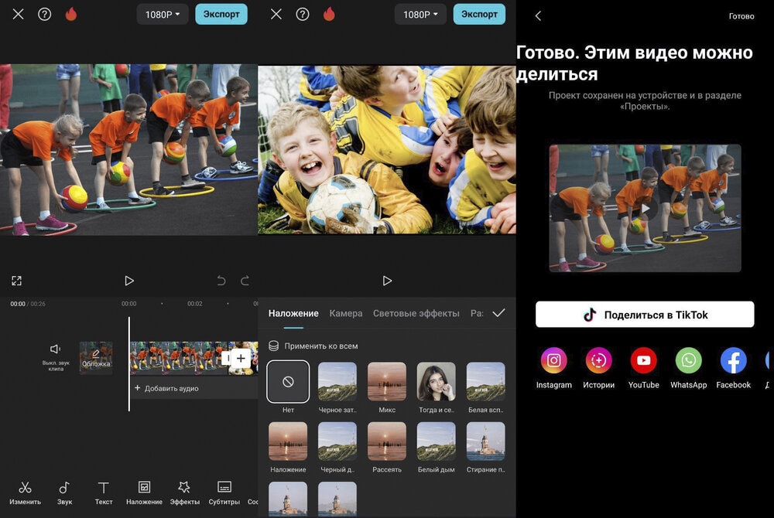Viewport: 774px width, 518px height.
Task: Choose the Черное зат.. transition
Action: click(337, 381)
